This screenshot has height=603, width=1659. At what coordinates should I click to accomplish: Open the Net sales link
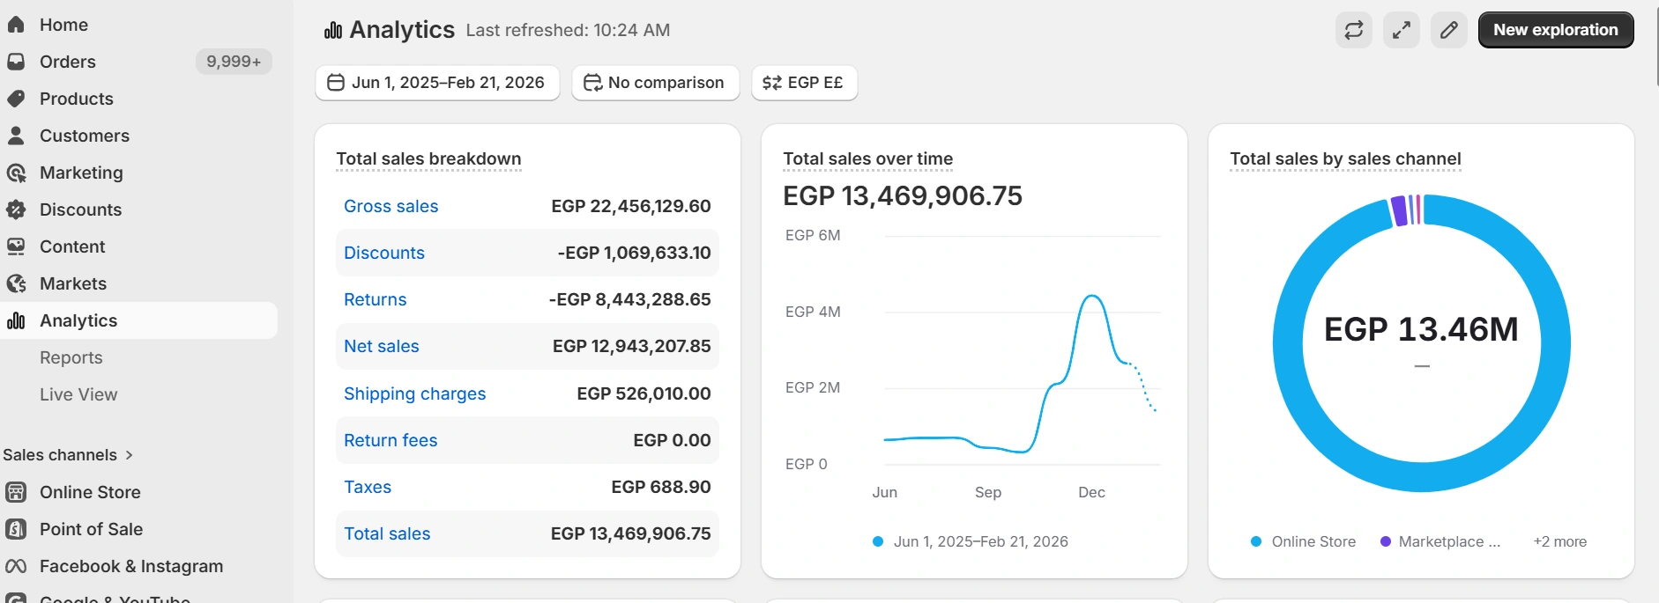click(x=382, y=346)
